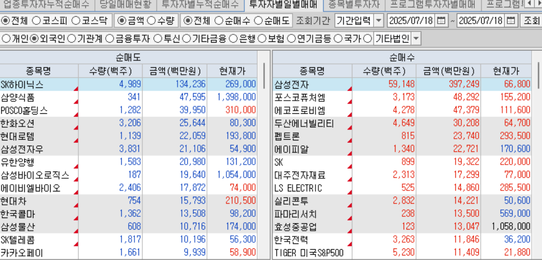Select 순매도 filter radio button
Viewport: 542px width, 260px height.
pos(259,21)
